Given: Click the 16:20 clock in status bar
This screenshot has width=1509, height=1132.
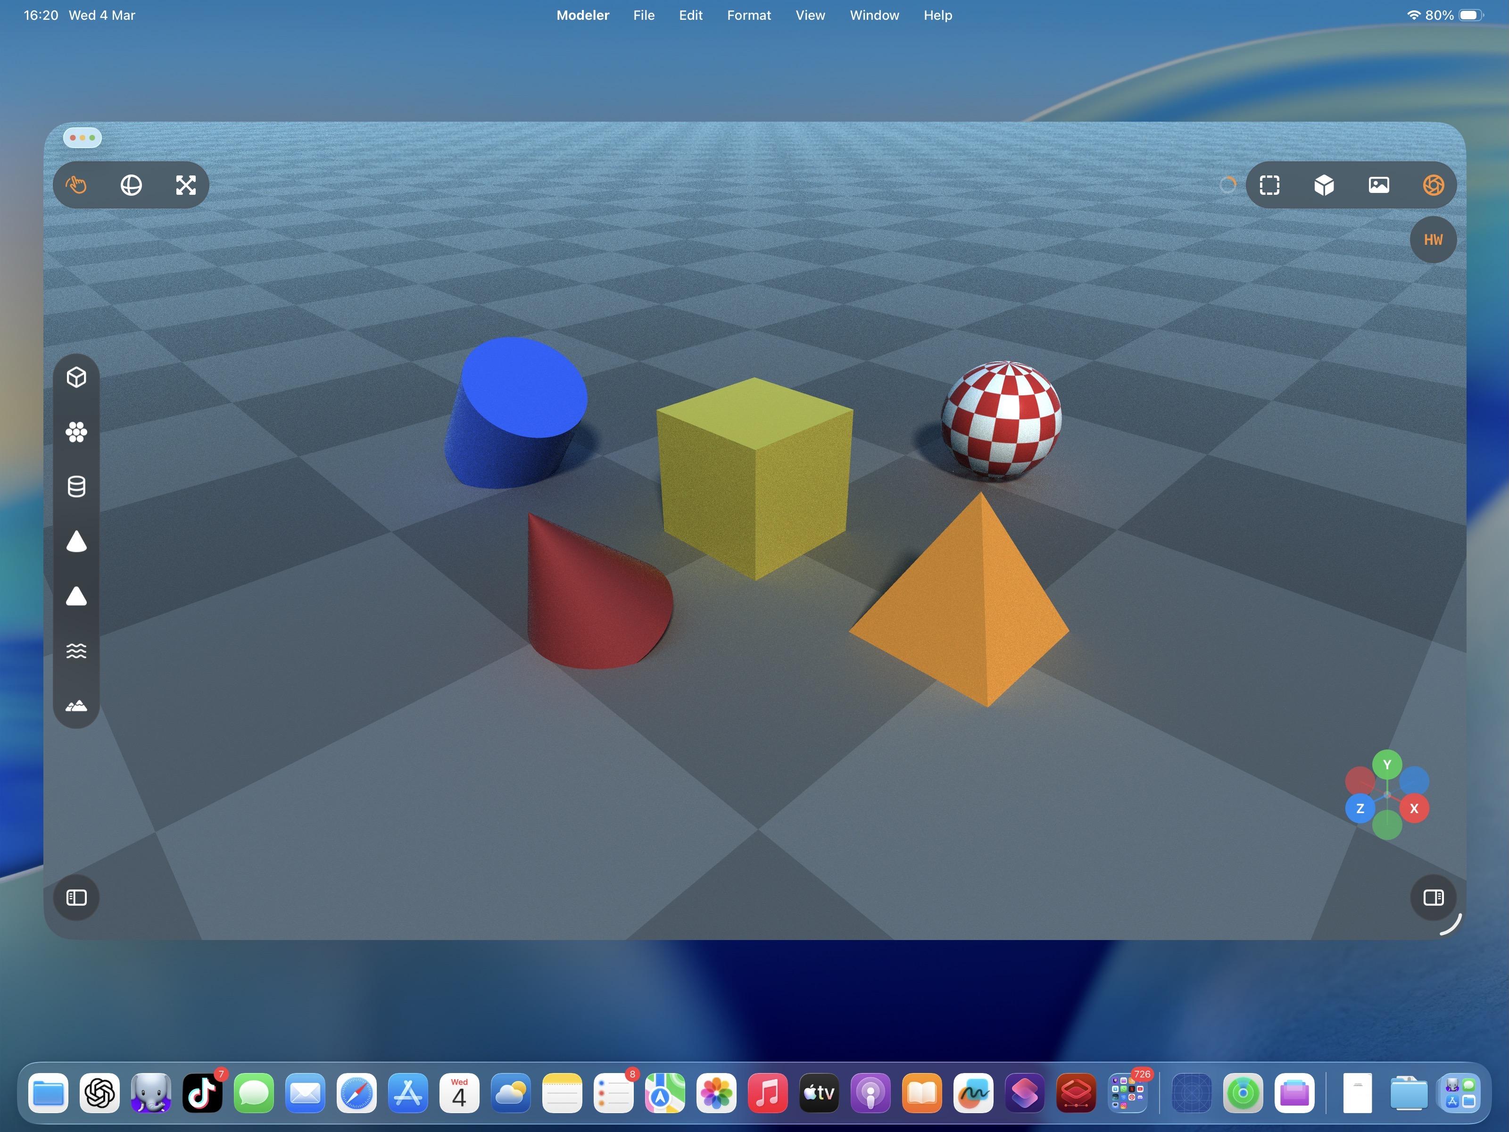Looking at the screenshot, I should tap(41, 15).
